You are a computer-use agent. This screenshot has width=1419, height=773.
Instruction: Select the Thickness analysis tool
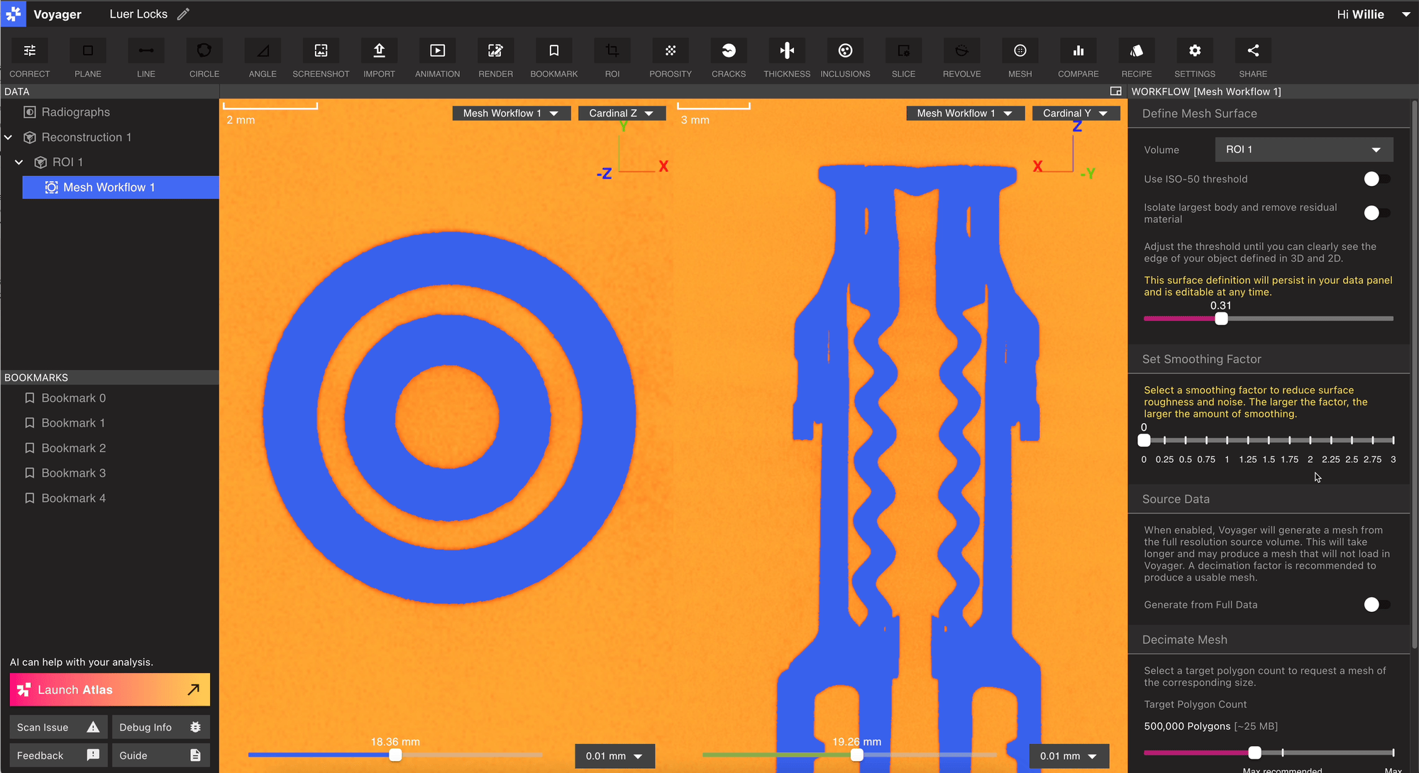(787, 57)
